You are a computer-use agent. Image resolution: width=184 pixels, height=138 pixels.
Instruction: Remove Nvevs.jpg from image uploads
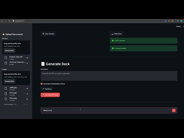(x=27, y=94)
